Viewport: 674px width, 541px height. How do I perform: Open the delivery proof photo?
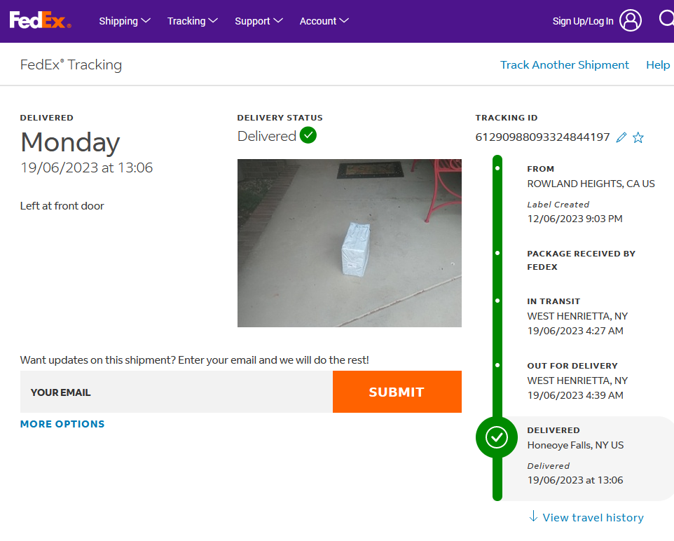(x=349, y=242)
